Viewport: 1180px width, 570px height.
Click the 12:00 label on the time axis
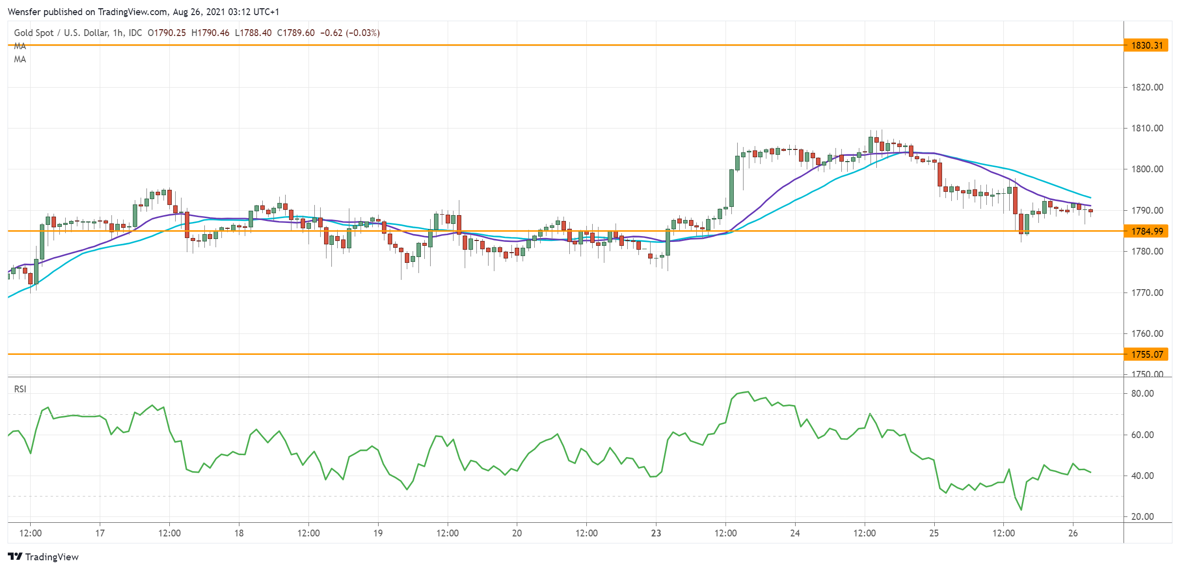coord(31,533)
